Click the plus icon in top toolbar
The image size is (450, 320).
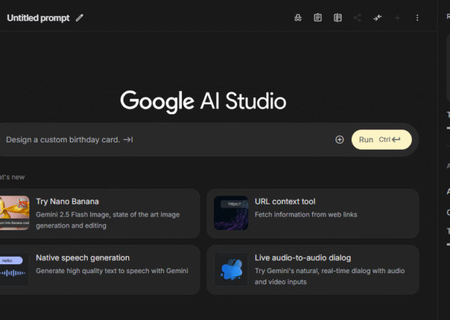[x=397, y=18]
